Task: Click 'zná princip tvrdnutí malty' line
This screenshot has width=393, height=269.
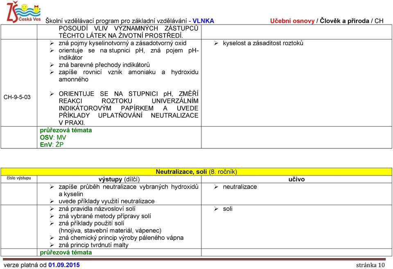Action: pos(93,245)
